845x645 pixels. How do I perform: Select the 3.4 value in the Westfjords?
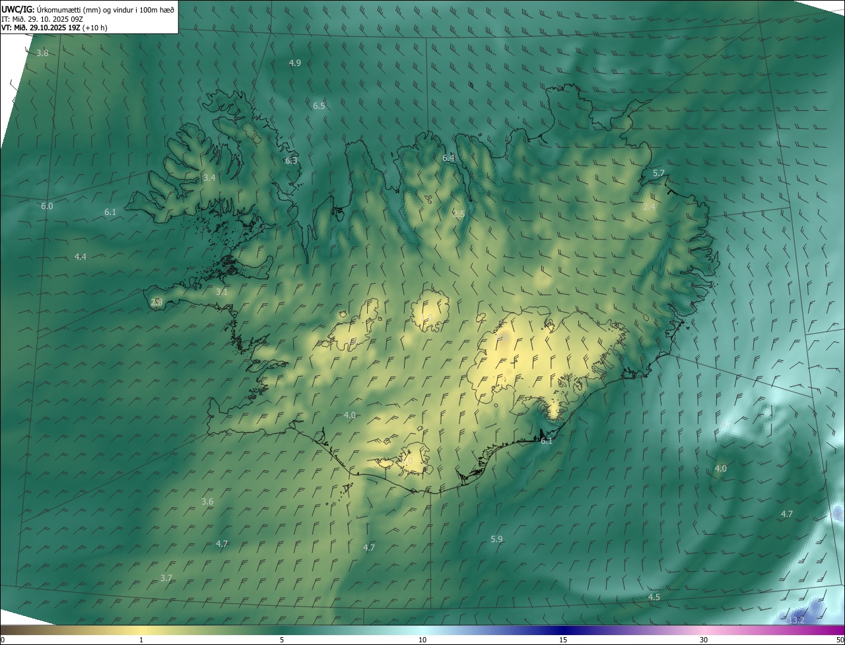(x=209, y=177)
